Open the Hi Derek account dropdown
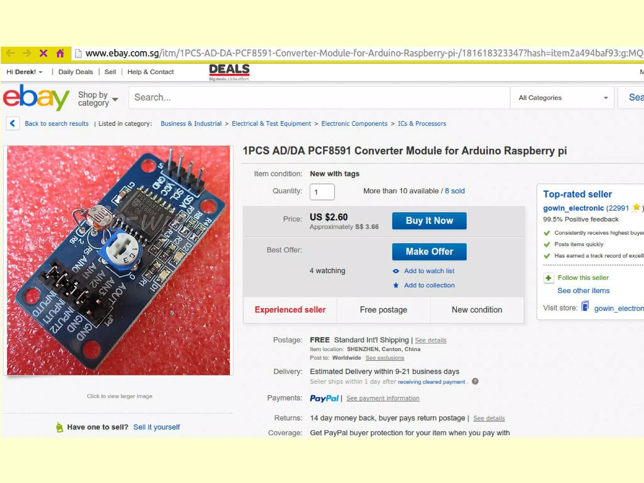The image size is (644, 483). tap(25, 72)
